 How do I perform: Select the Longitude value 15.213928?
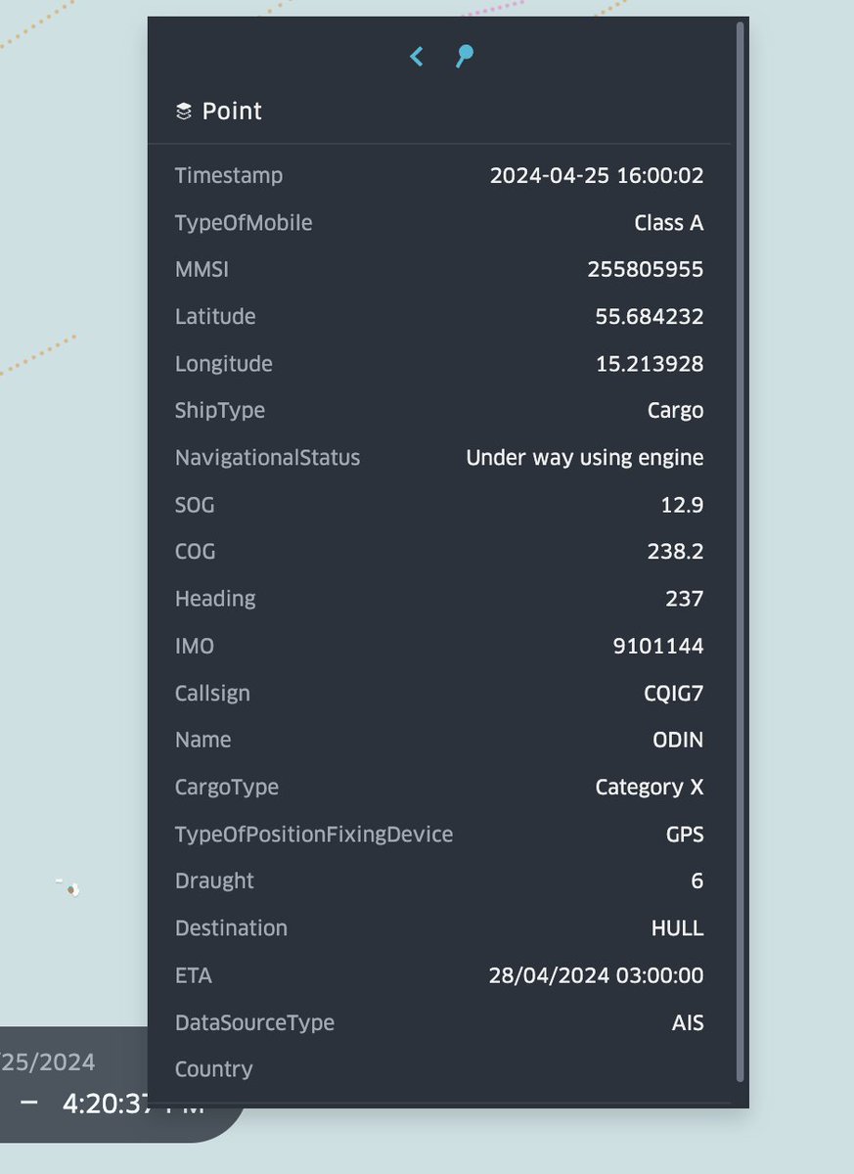pos(650,364)
